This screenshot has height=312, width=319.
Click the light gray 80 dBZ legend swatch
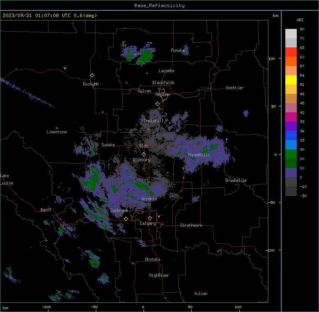click(291, 34)
